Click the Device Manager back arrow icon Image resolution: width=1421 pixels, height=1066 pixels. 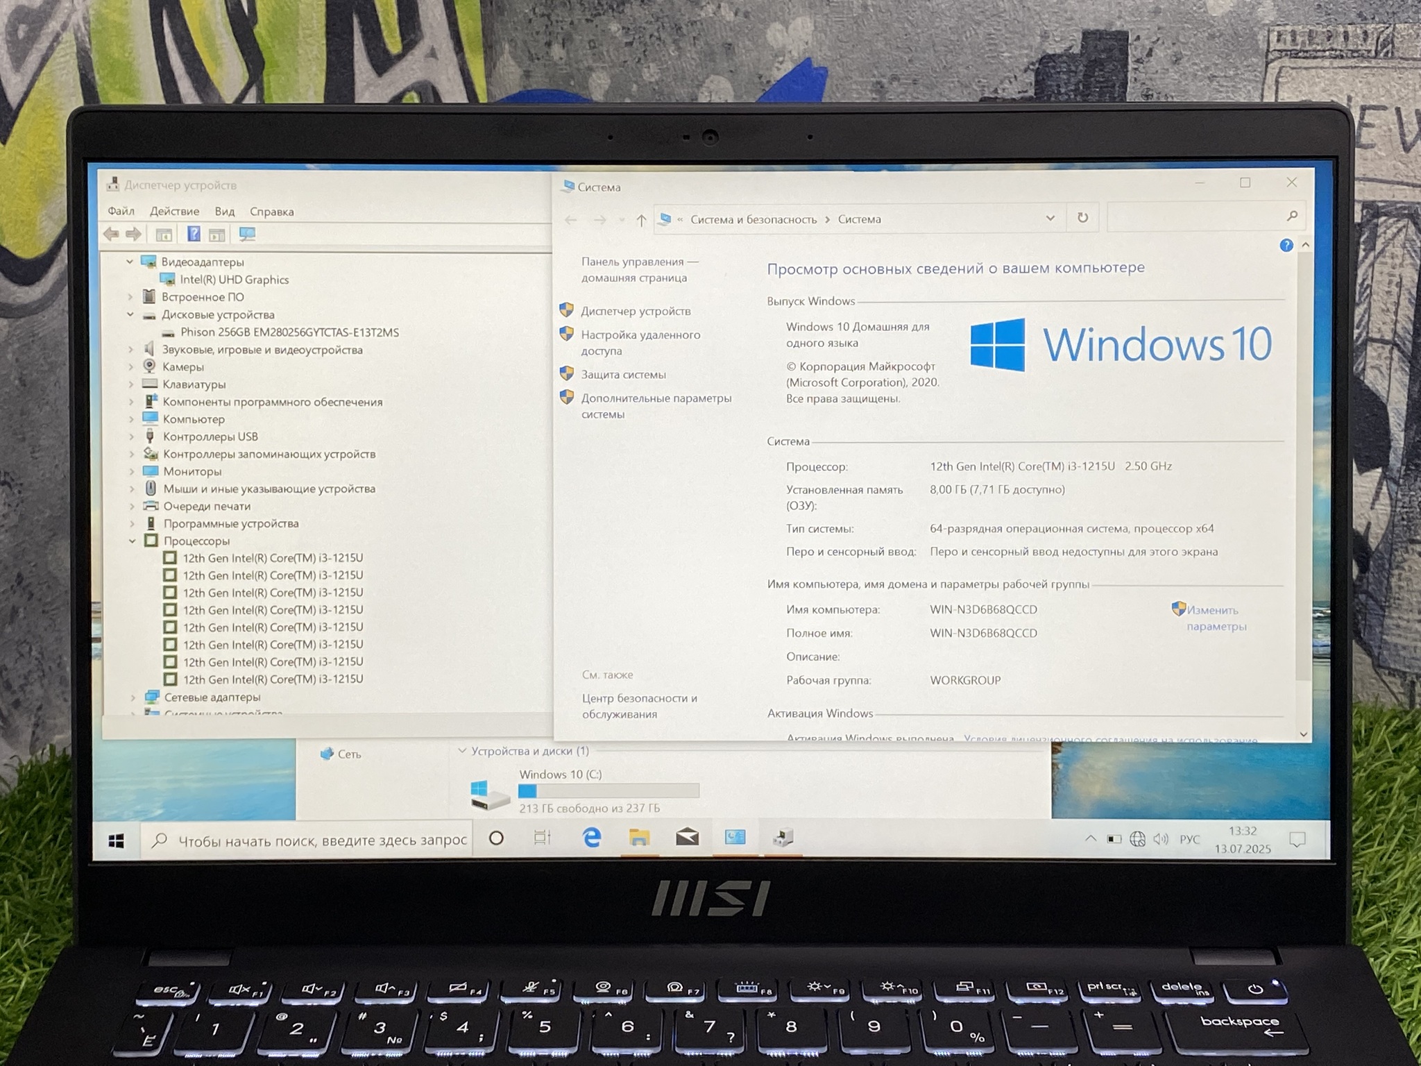111,235
